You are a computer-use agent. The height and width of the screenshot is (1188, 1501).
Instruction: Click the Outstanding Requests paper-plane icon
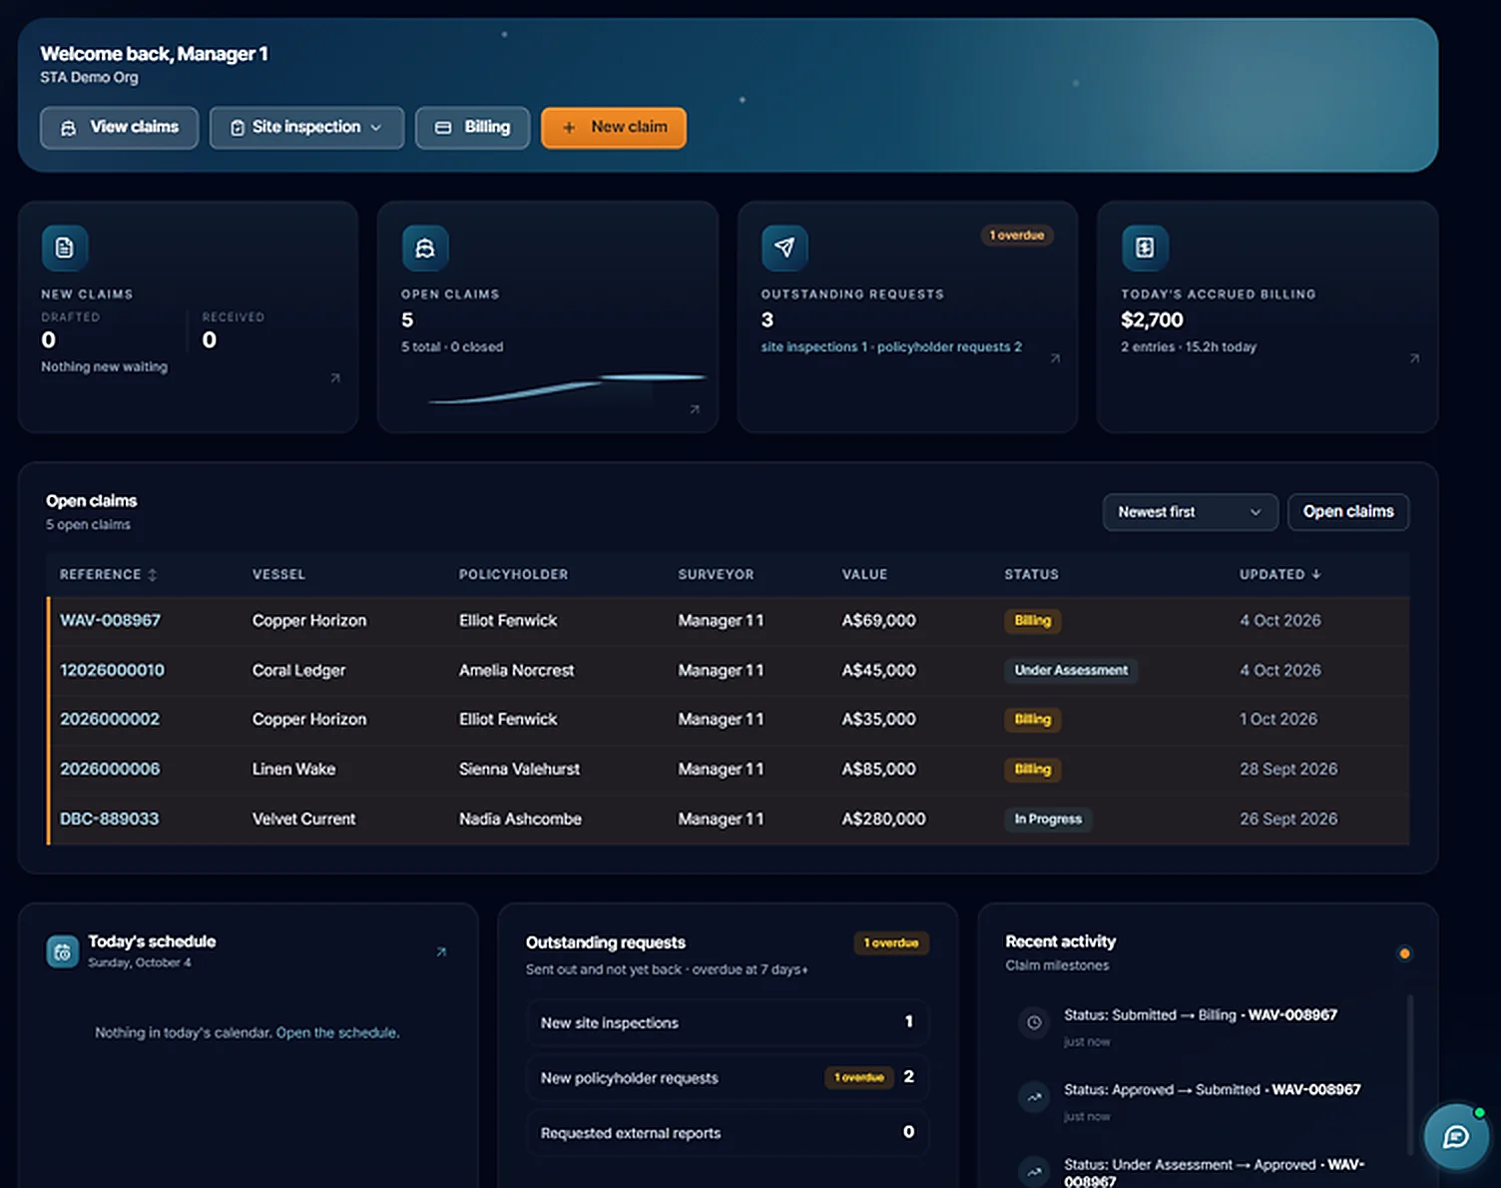784,248
